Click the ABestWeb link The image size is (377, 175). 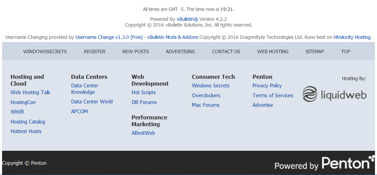(x=143, y=133)
